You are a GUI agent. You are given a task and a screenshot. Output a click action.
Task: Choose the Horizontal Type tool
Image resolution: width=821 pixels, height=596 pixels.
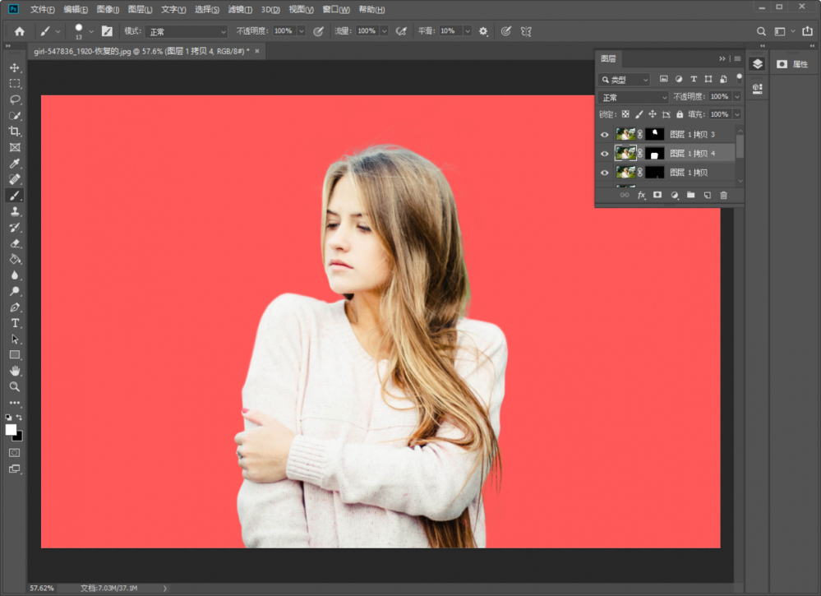[x=15, y=323]
